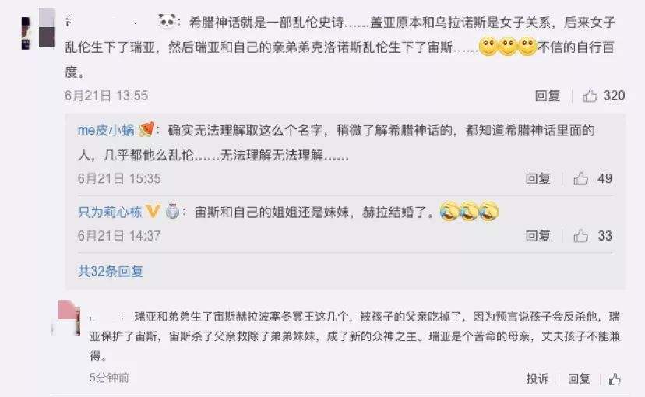
Task: Open the bottom commenter's avatar
Action: (69, 318)
